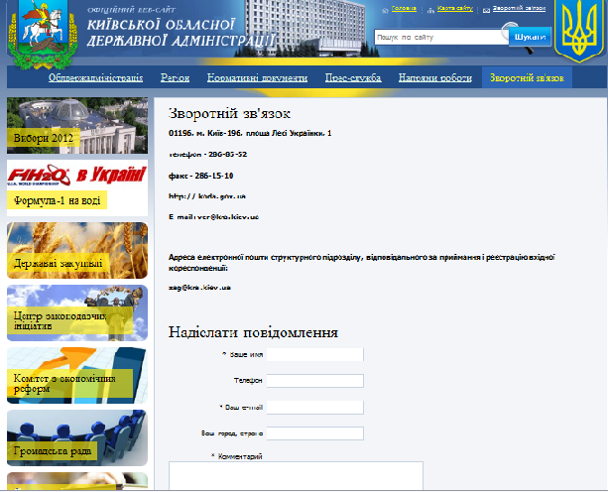Open the Громадська рада banner

click(x=77, y=437)
